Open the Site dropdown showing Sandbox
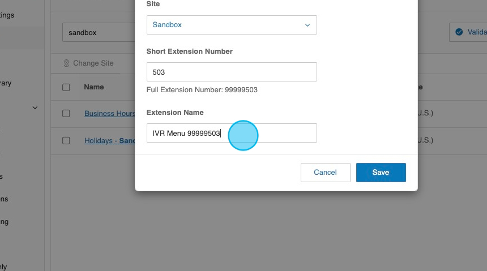This screenshot has height=271, width=487. pos(231,25)
